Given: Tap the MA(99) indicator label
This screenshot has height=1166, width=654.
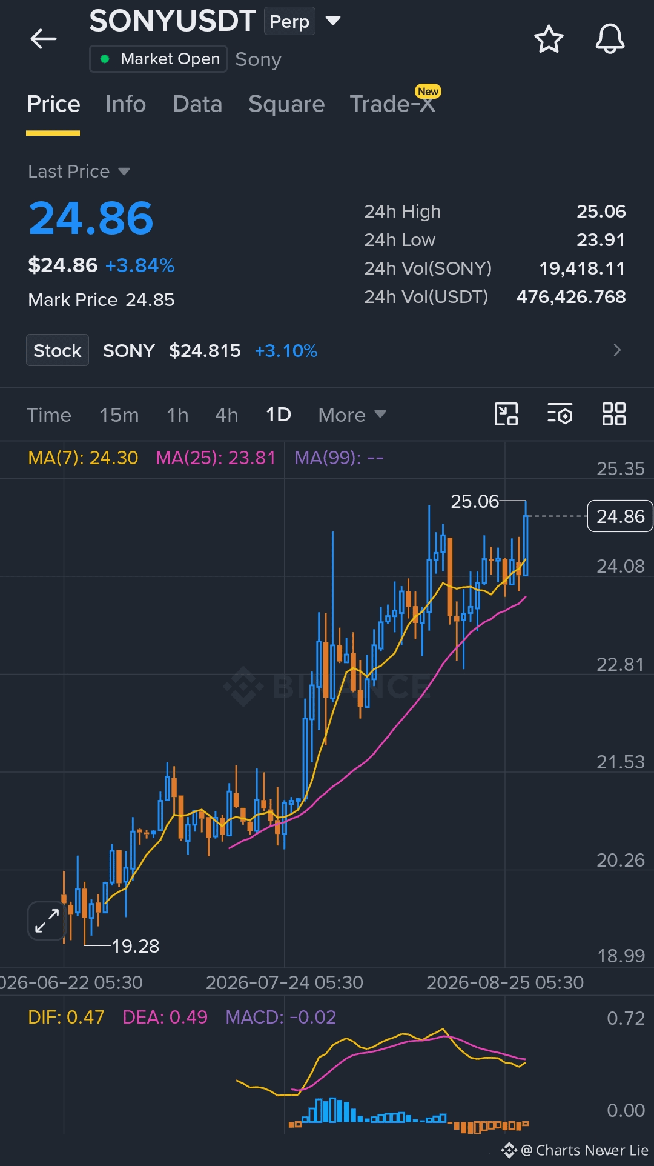Looking at the screenshot, I should click(339, 458).
